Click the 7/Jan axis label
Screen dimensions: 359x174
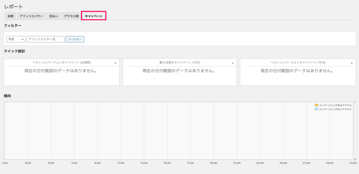[x=74, y=163]
